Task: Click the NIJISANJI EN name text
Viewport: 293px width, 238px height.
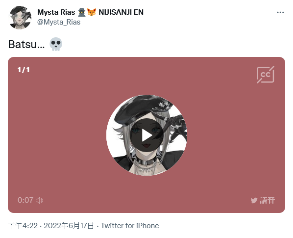Action: click(121, 12)
